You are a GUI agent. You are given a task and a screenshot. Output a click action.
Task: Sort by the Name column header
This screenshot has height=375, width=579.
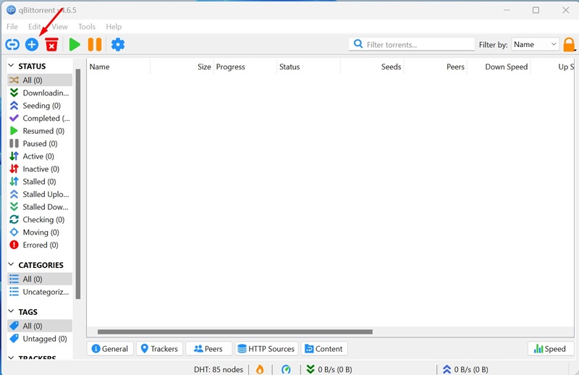point(119,67)
